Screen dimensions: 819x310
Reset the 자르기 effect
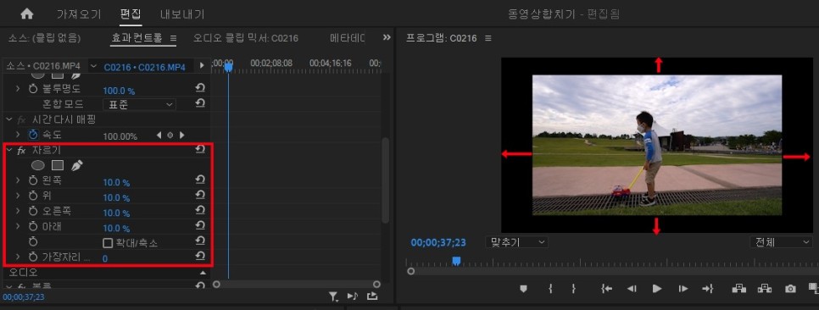(x=199, y=149)
